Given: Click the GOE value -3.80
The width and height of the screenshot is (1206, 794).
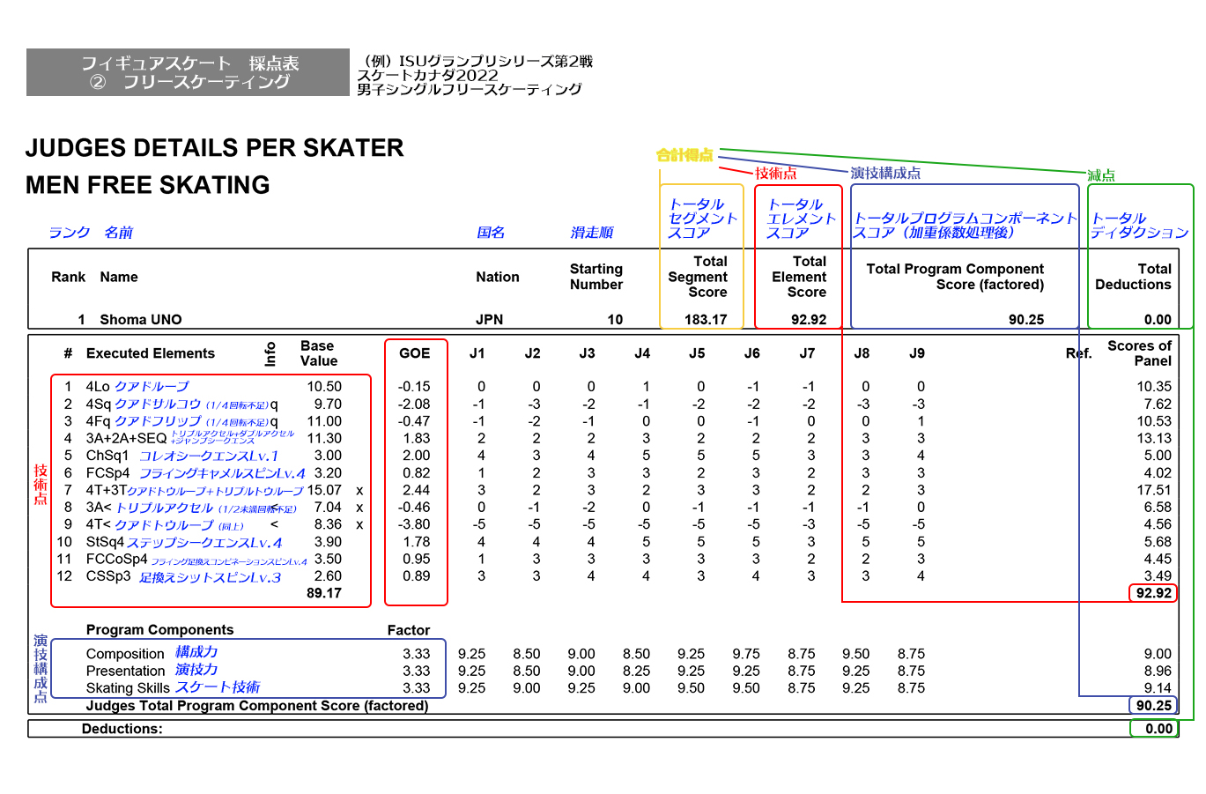Looking at the screenshot, I should tap(414, 525).
